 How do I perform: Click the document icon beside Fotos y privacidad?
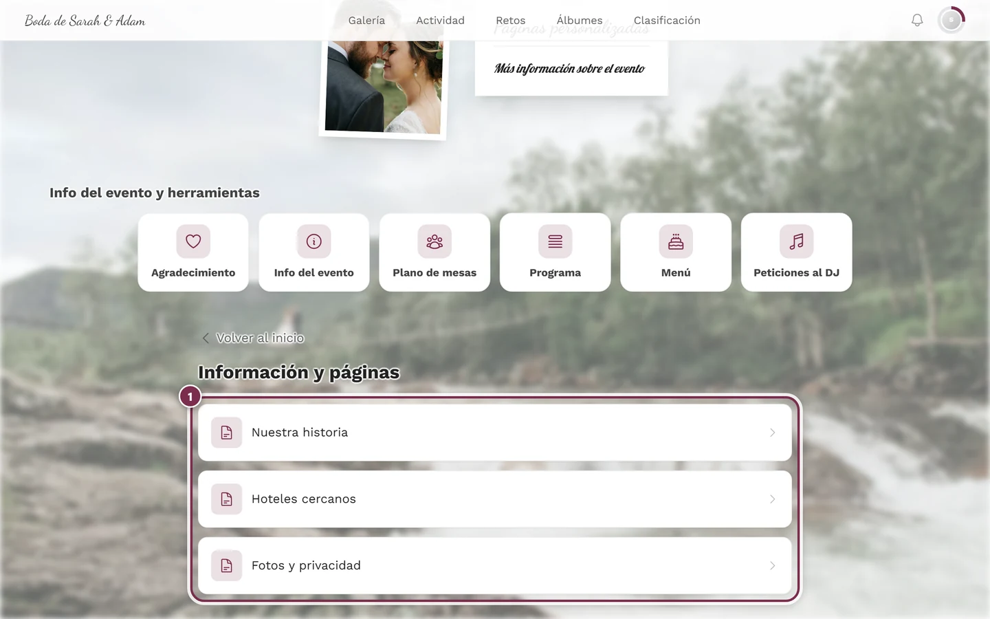227,566
